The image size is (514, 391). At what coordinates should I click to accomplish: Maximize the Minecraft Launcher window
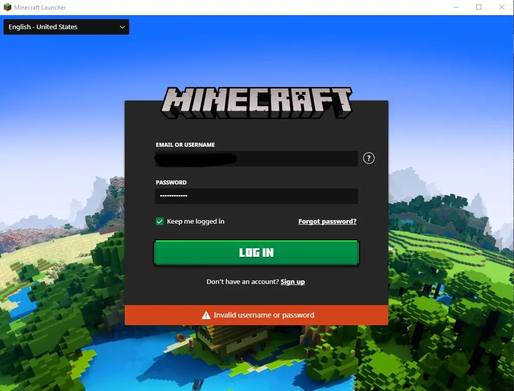(479, 8)
